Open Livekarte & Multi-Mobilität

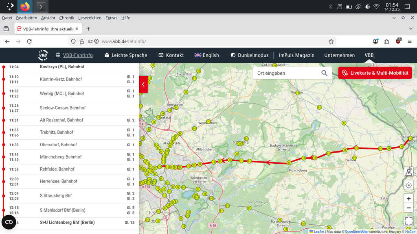pos(375,73)
